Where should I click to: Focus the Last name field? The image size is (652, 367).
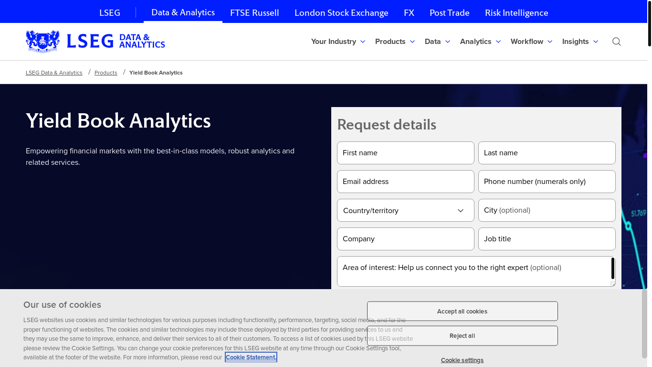(547, 153)
